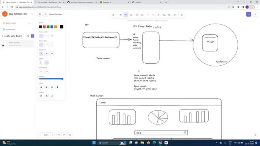The height and width of the screenshot is (146, 260).
Task: Redo the last canvas action
Action: pos(64,135)
